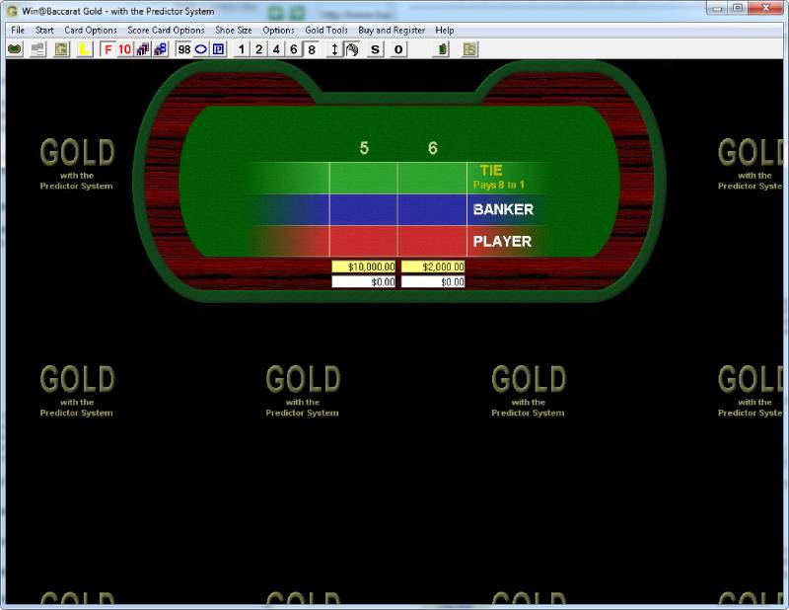
Task: Click the blue oval toolbar icon
Action: (x=201, y=49)
